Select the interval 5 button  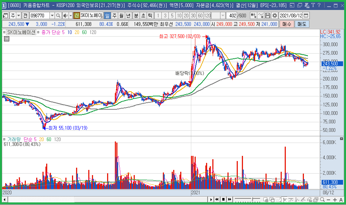click(172, 16)
